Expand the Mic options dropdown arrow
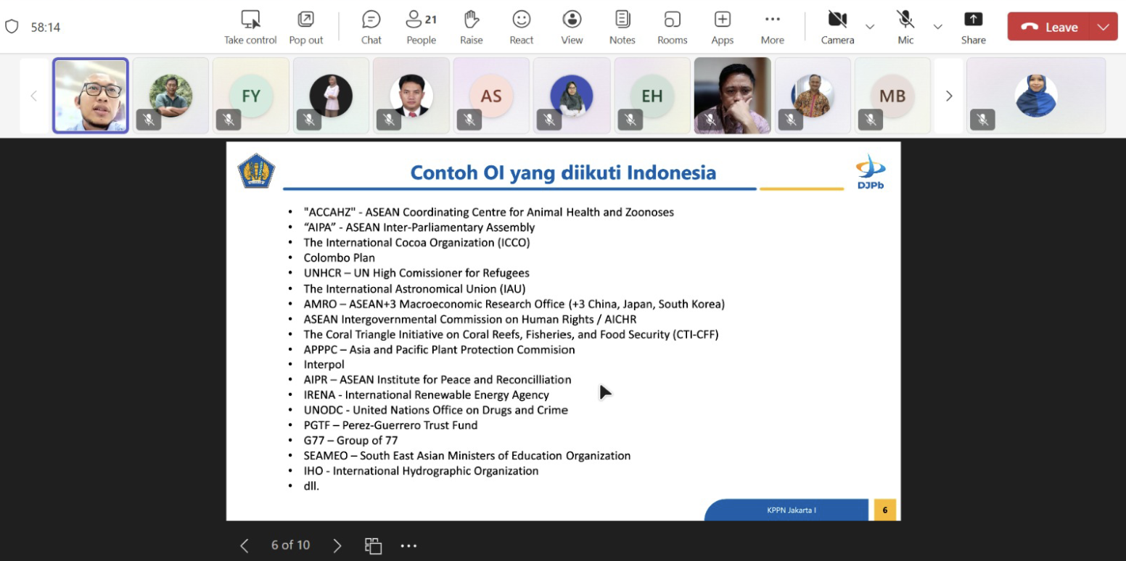1126x561 pixels. click(937, 27)
